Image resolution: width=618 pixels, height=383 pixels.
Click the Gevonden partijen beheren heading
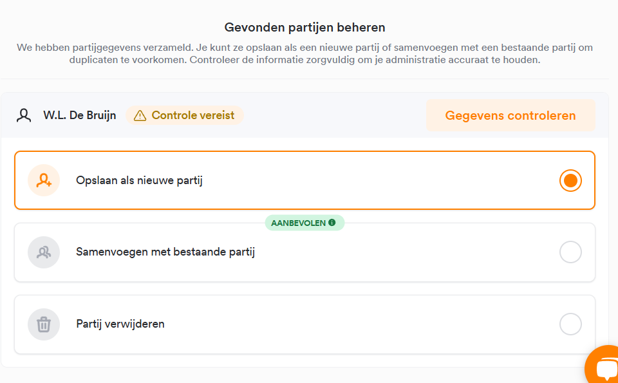pyautogui.click(x=304, y=28)
